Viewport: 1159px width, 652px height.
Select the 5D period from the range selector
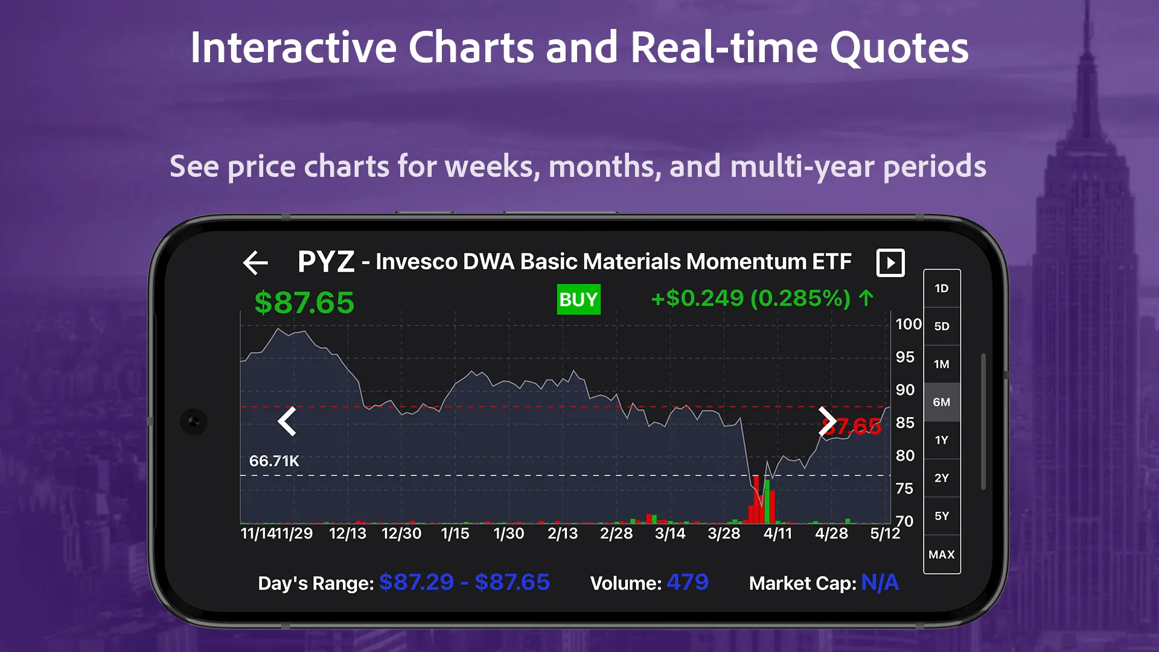tap(942, 327)
